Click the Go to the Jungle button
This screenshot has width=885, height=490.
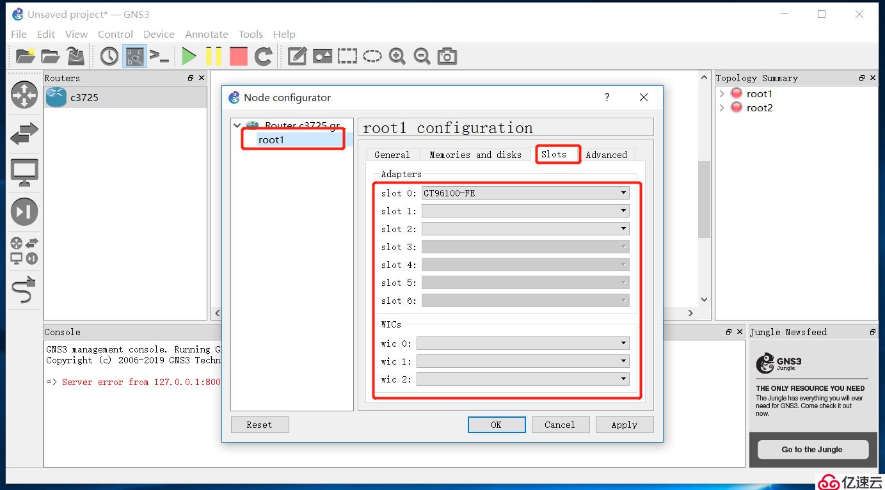(x=813, y=450)
